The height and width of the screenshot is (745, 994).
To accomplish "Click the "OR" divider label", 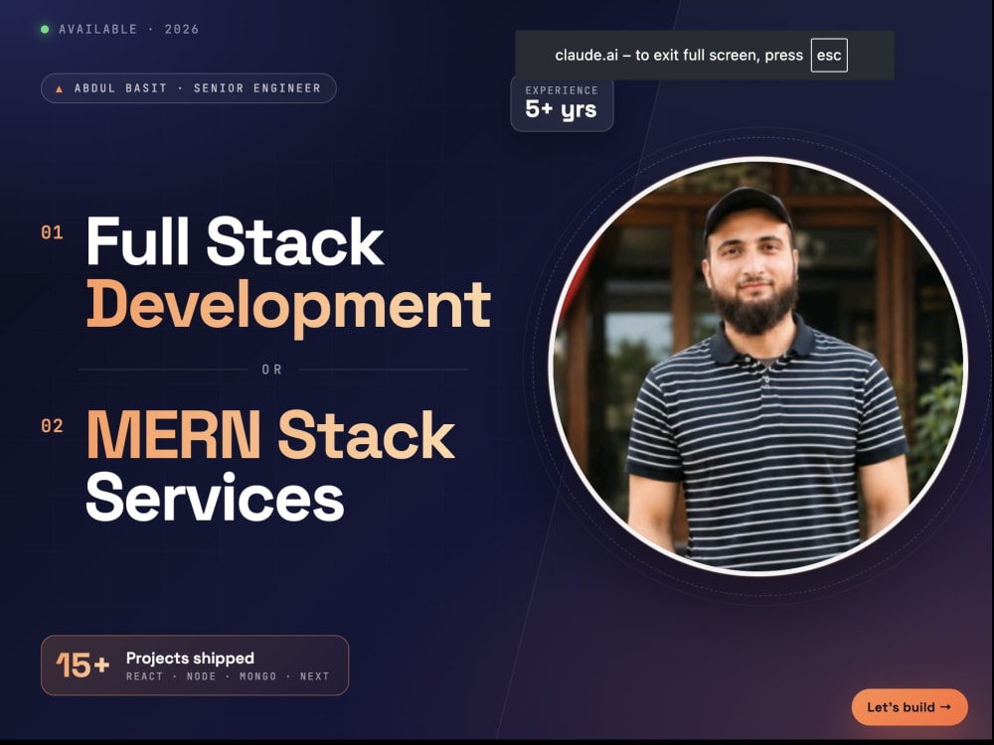I will (272, 370).
